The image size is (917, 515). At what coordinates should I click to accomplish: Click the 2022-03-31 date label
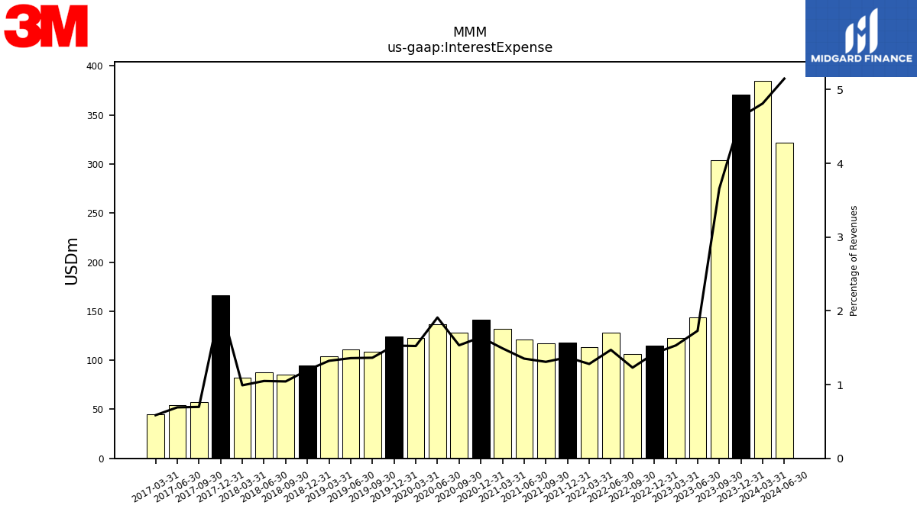(x=589, y=487)
